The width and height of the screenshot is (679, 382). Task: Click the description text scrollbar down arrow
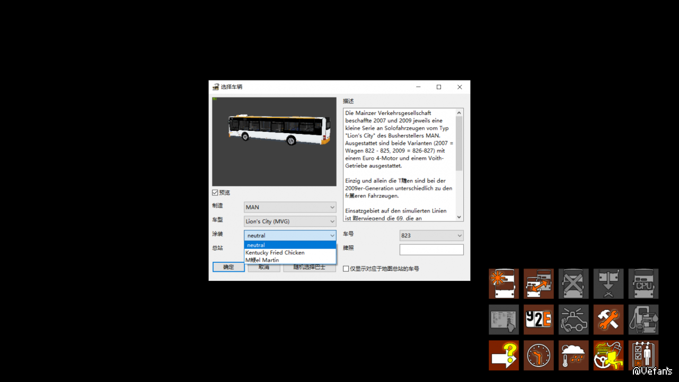pyautogui.click(x=460, y=217)
